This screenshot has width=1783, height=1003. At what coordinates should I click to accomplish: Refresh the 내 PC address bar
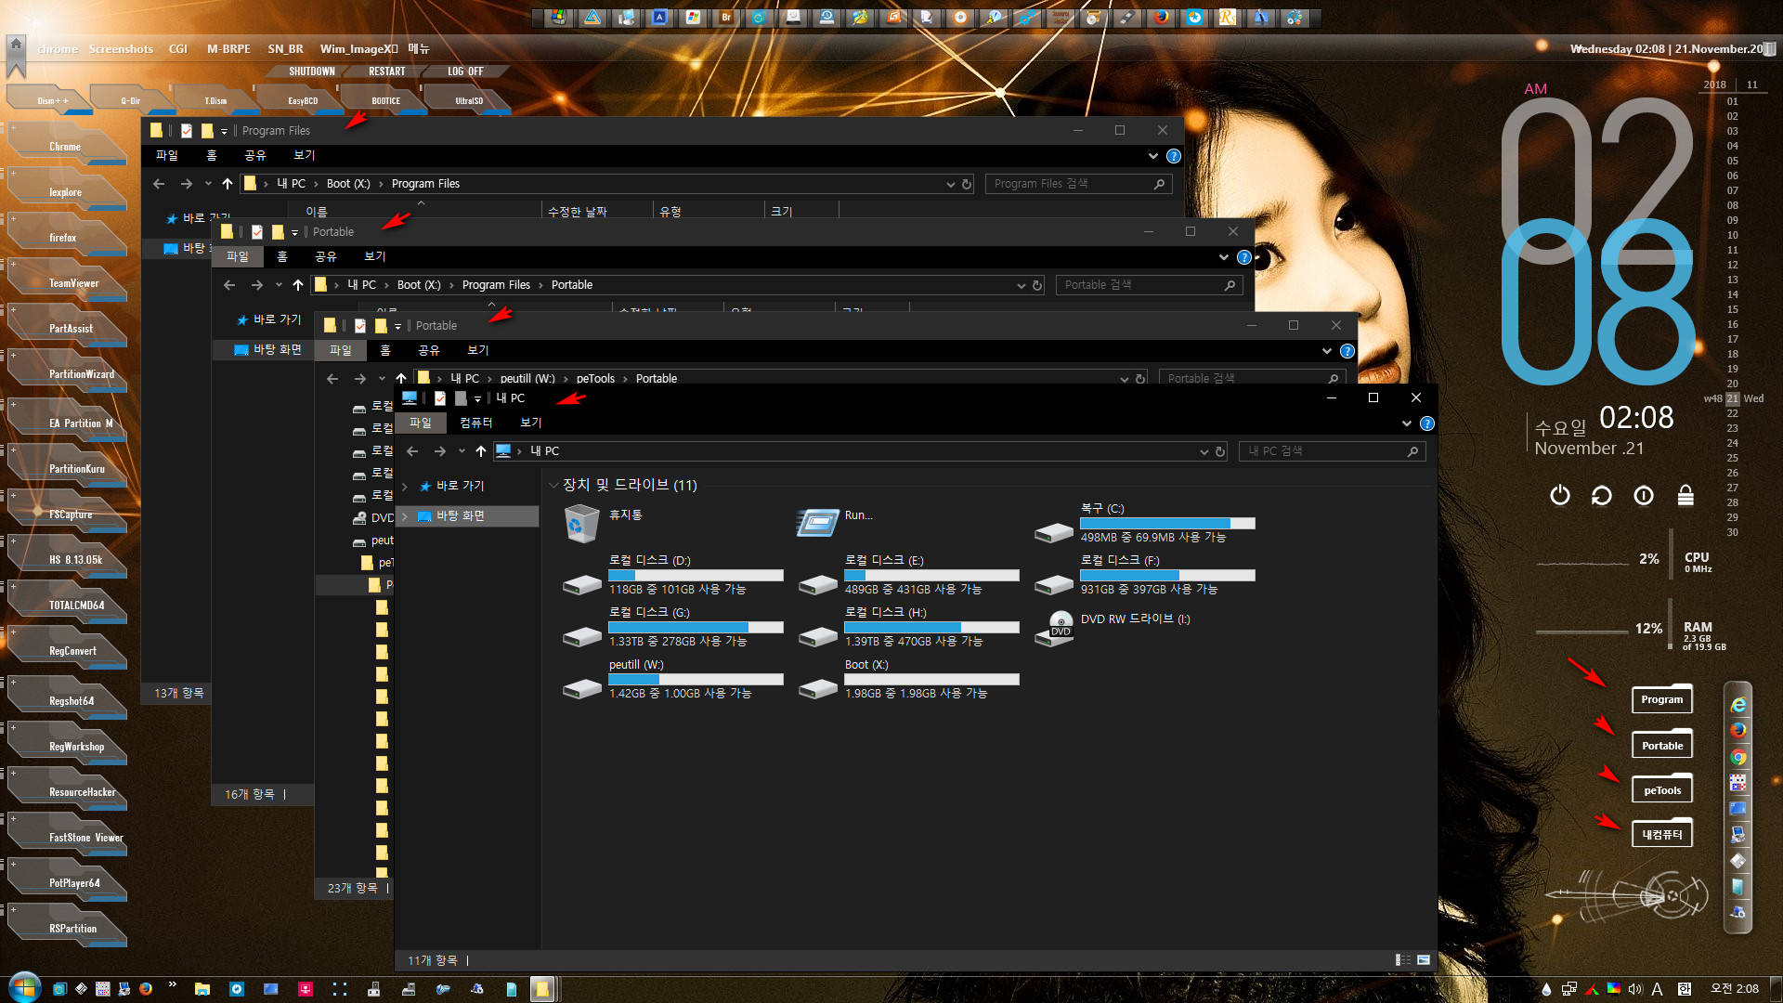pyautogui.click(x=1220, y=451)
